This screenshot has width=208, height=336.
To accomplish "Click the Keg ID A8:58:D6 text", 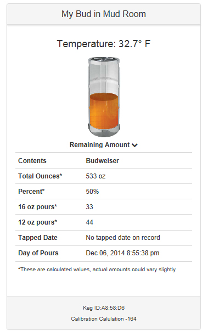I will tap(104, 308).
